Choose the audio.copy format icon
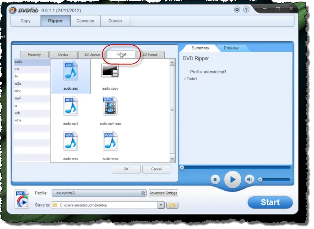The image size is (314, 229). 110,70
